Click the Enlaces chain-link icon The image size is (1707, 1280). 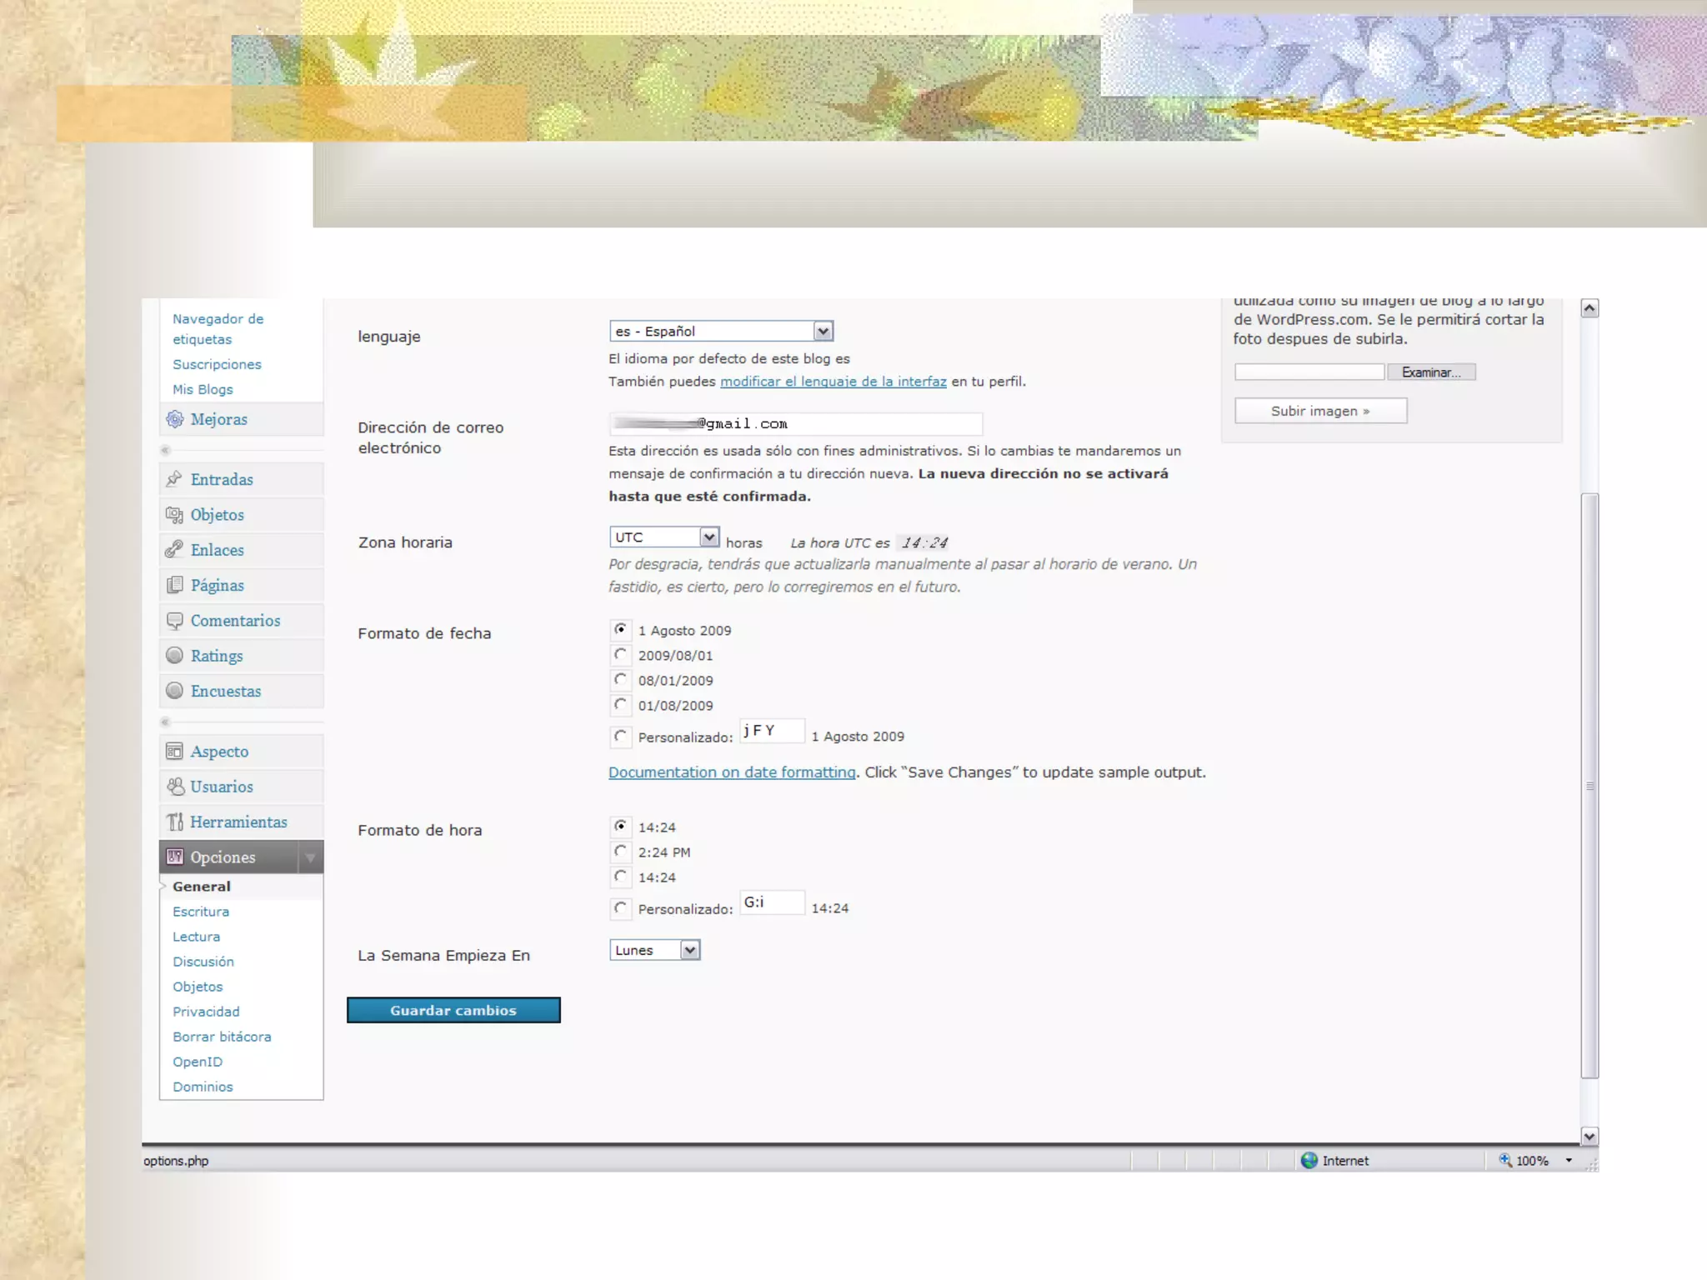click(x=174, y=550)
